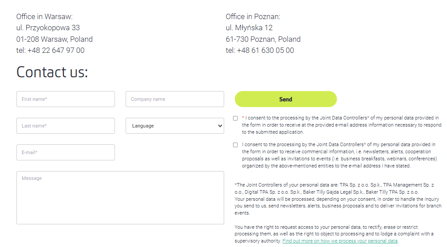Click the Joint Controllers personal data paragraph

tap(337, 199)
